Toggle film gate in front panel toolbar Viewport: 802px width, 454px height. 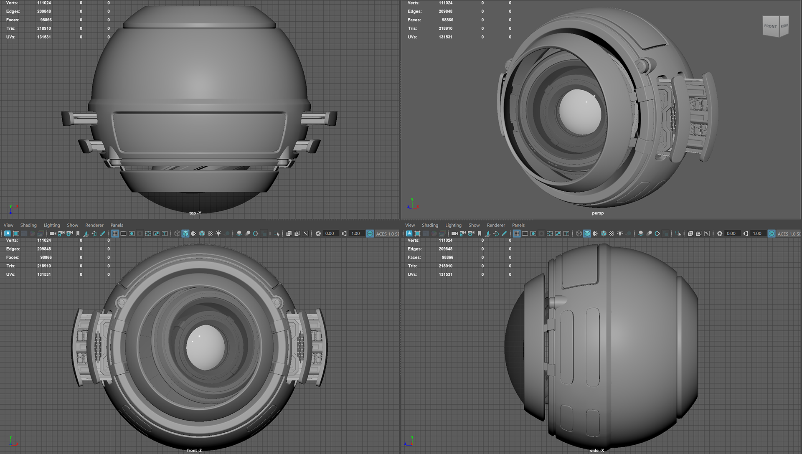point(123,233)
